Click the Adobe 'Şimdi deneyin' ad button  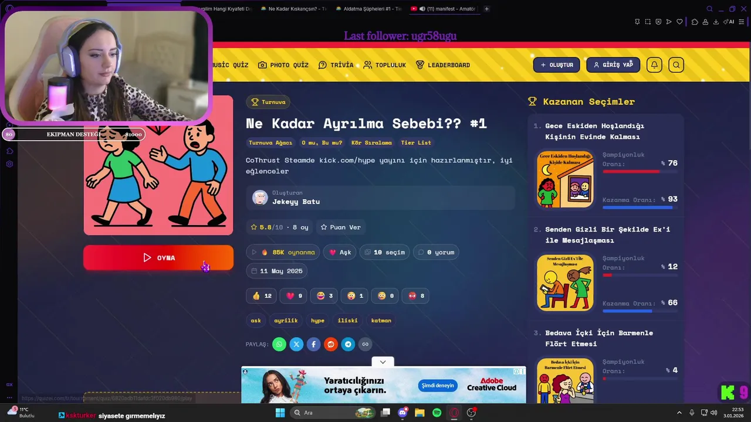tap(438, 386)
